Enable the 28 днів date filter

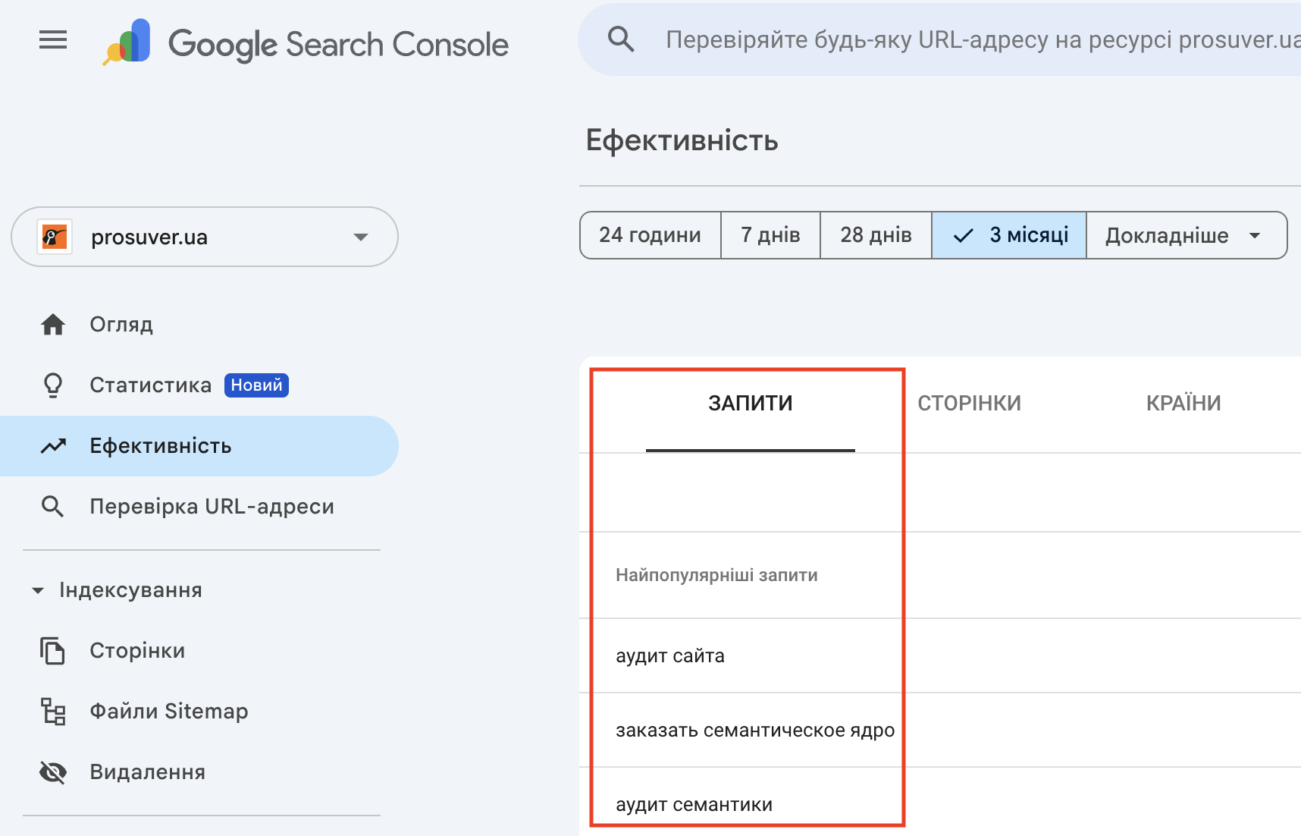click(876, 235)
